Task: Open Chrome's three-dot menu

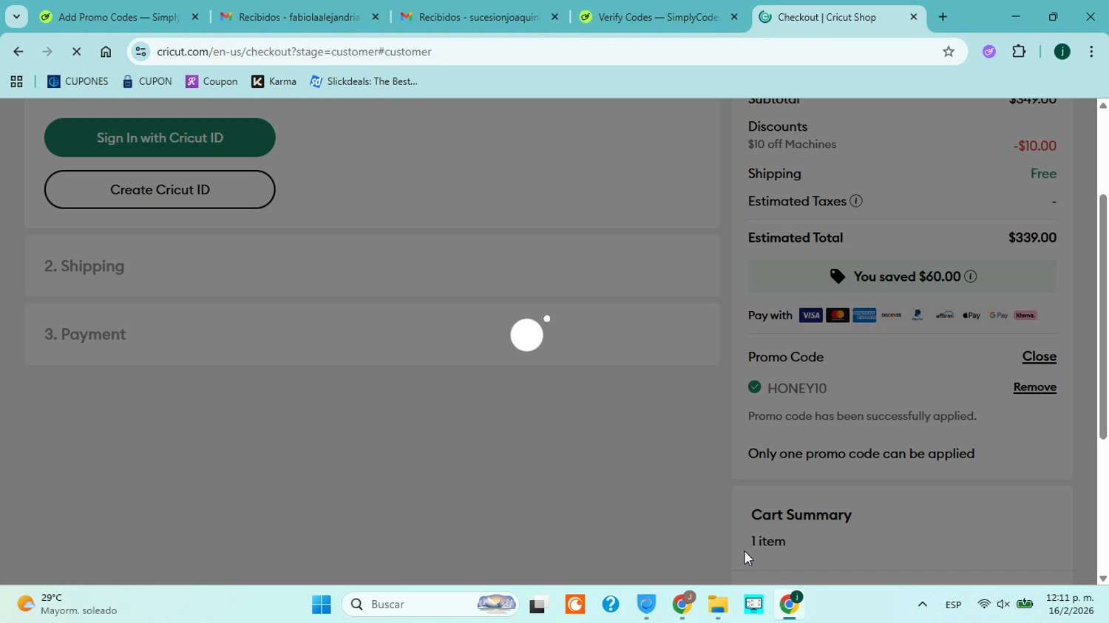Action: tap(1091, 52)
